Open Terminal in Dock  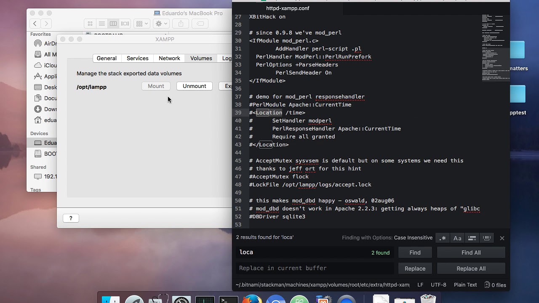229,300
